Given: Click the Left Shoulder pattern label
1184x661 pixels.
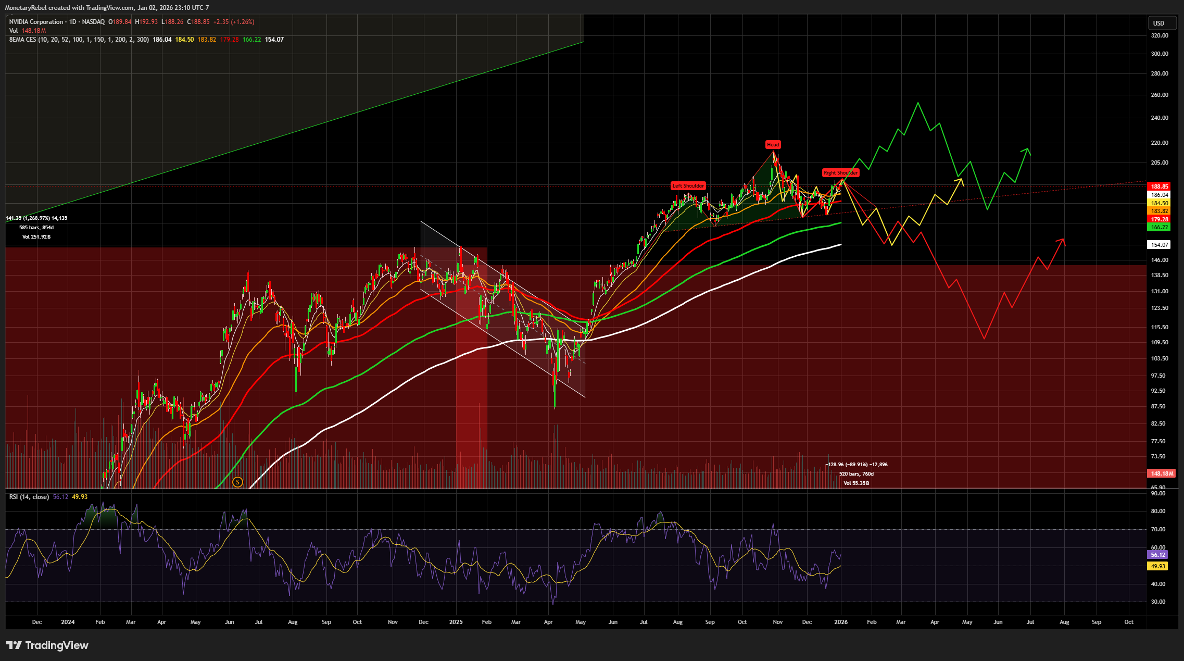Looking at the screenshot, I should 688,185.
